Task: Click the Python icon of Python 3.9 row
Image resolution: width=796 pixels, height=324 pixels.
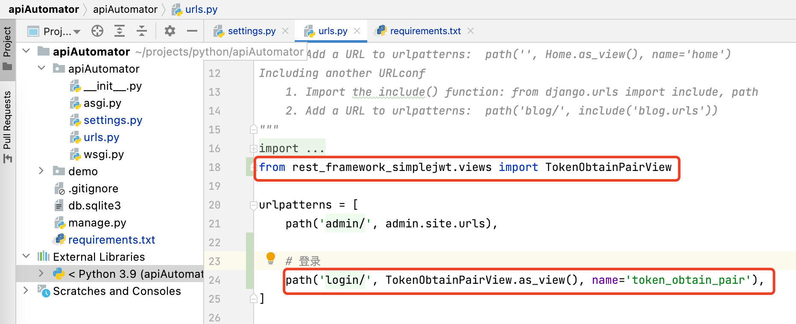Action: click(59, 274)
